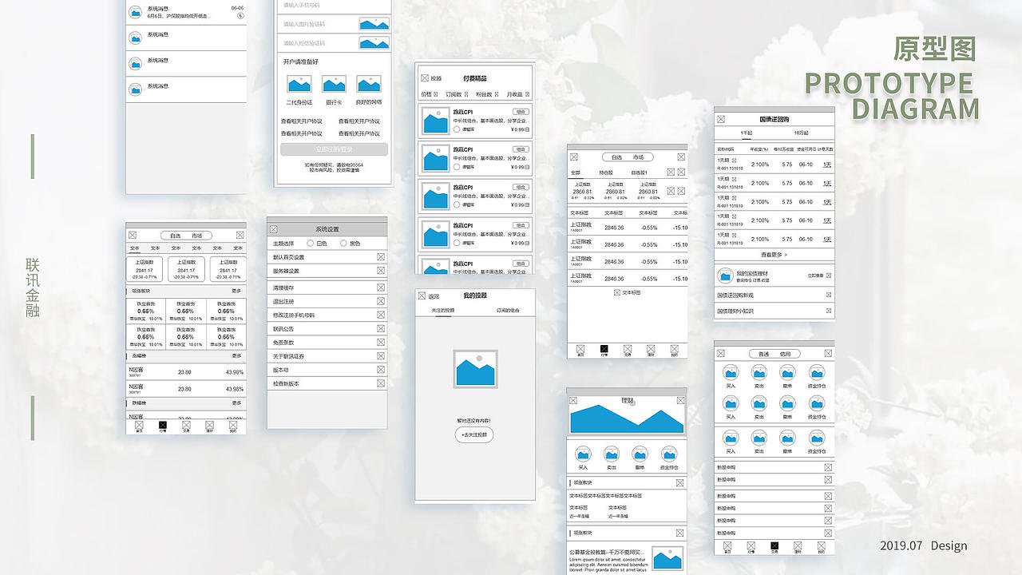This screenshot has height=575, width=1022.
Task: Select the 白色 theme radio option
Action: pos(311,243)
